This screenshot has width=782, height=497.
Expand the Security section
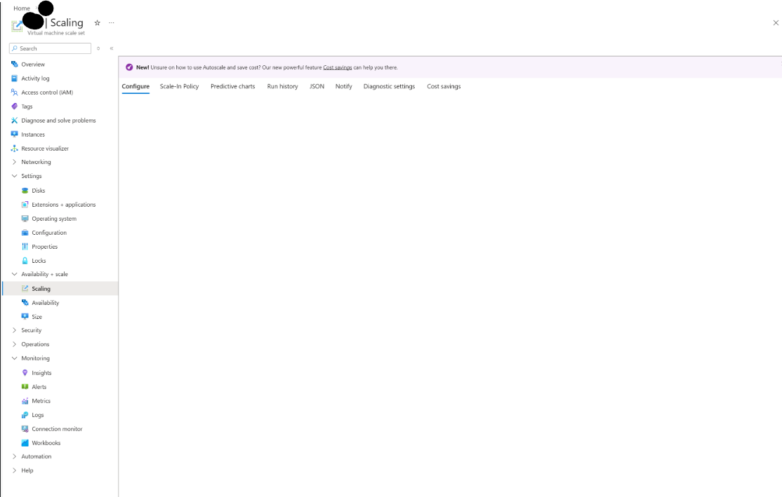pyautogui.click(x=29, y=330)
